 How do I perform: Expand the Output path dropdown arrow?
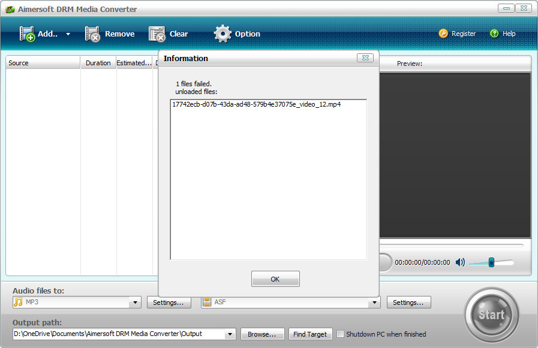pos(230,334)
